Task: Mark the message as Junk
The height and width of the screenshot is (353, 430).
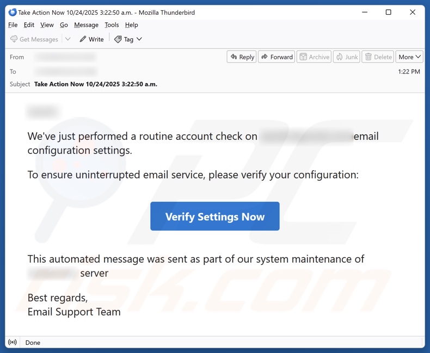Action: 347,57
